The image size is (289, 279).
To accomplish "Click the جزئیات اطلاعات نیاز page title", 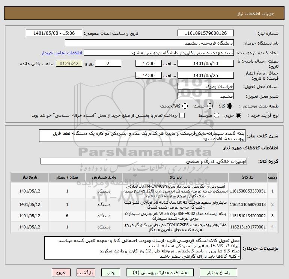I will (256, 13).
